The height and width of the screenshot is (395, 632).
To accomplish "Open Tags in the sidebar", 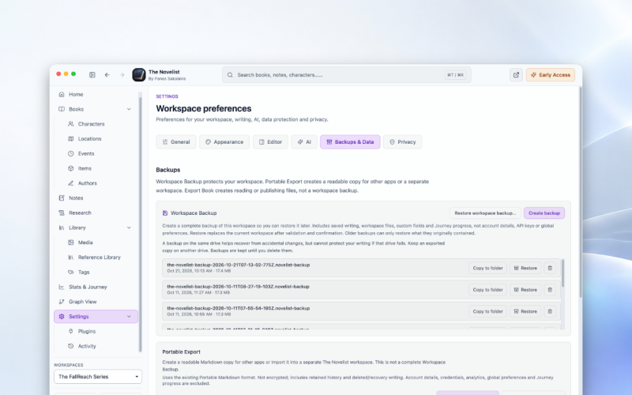I will pyautogui.click(x=100, y=272).
